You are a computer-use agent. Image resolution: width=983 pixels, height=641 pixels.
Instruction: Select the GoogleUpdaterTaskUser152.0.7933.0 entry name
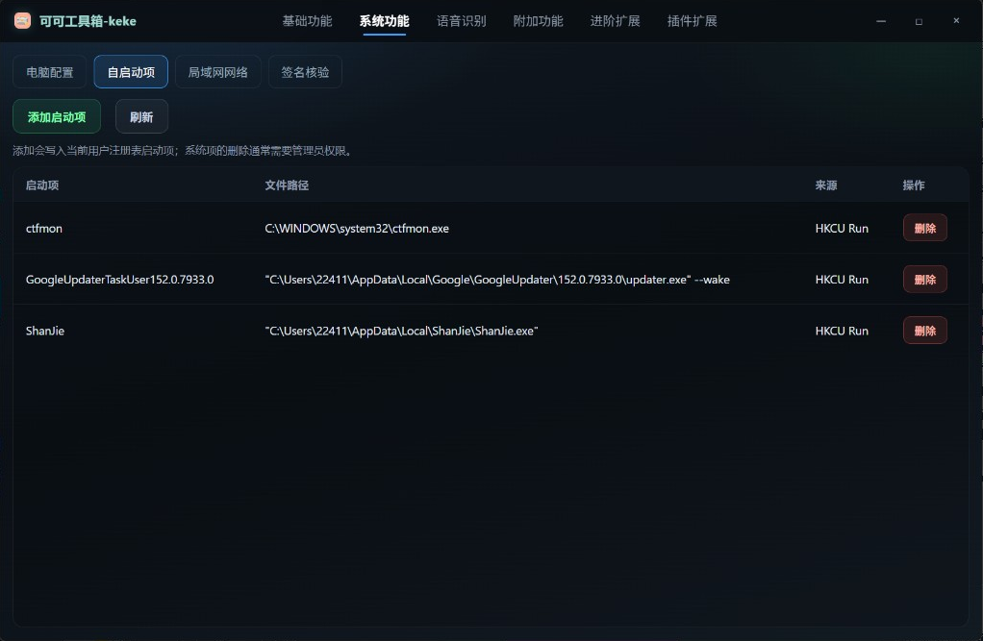tap(119, 280)
